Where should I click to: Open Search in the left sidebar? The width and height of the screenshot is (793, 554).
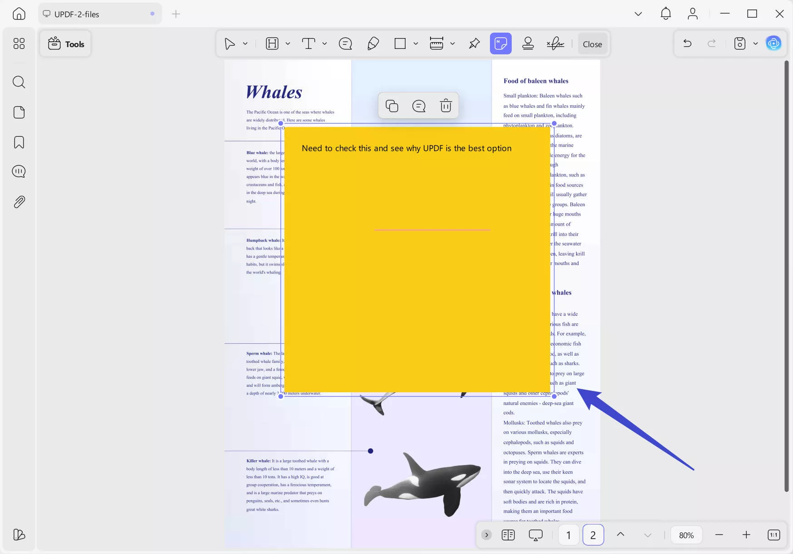(x=19, y=82)
